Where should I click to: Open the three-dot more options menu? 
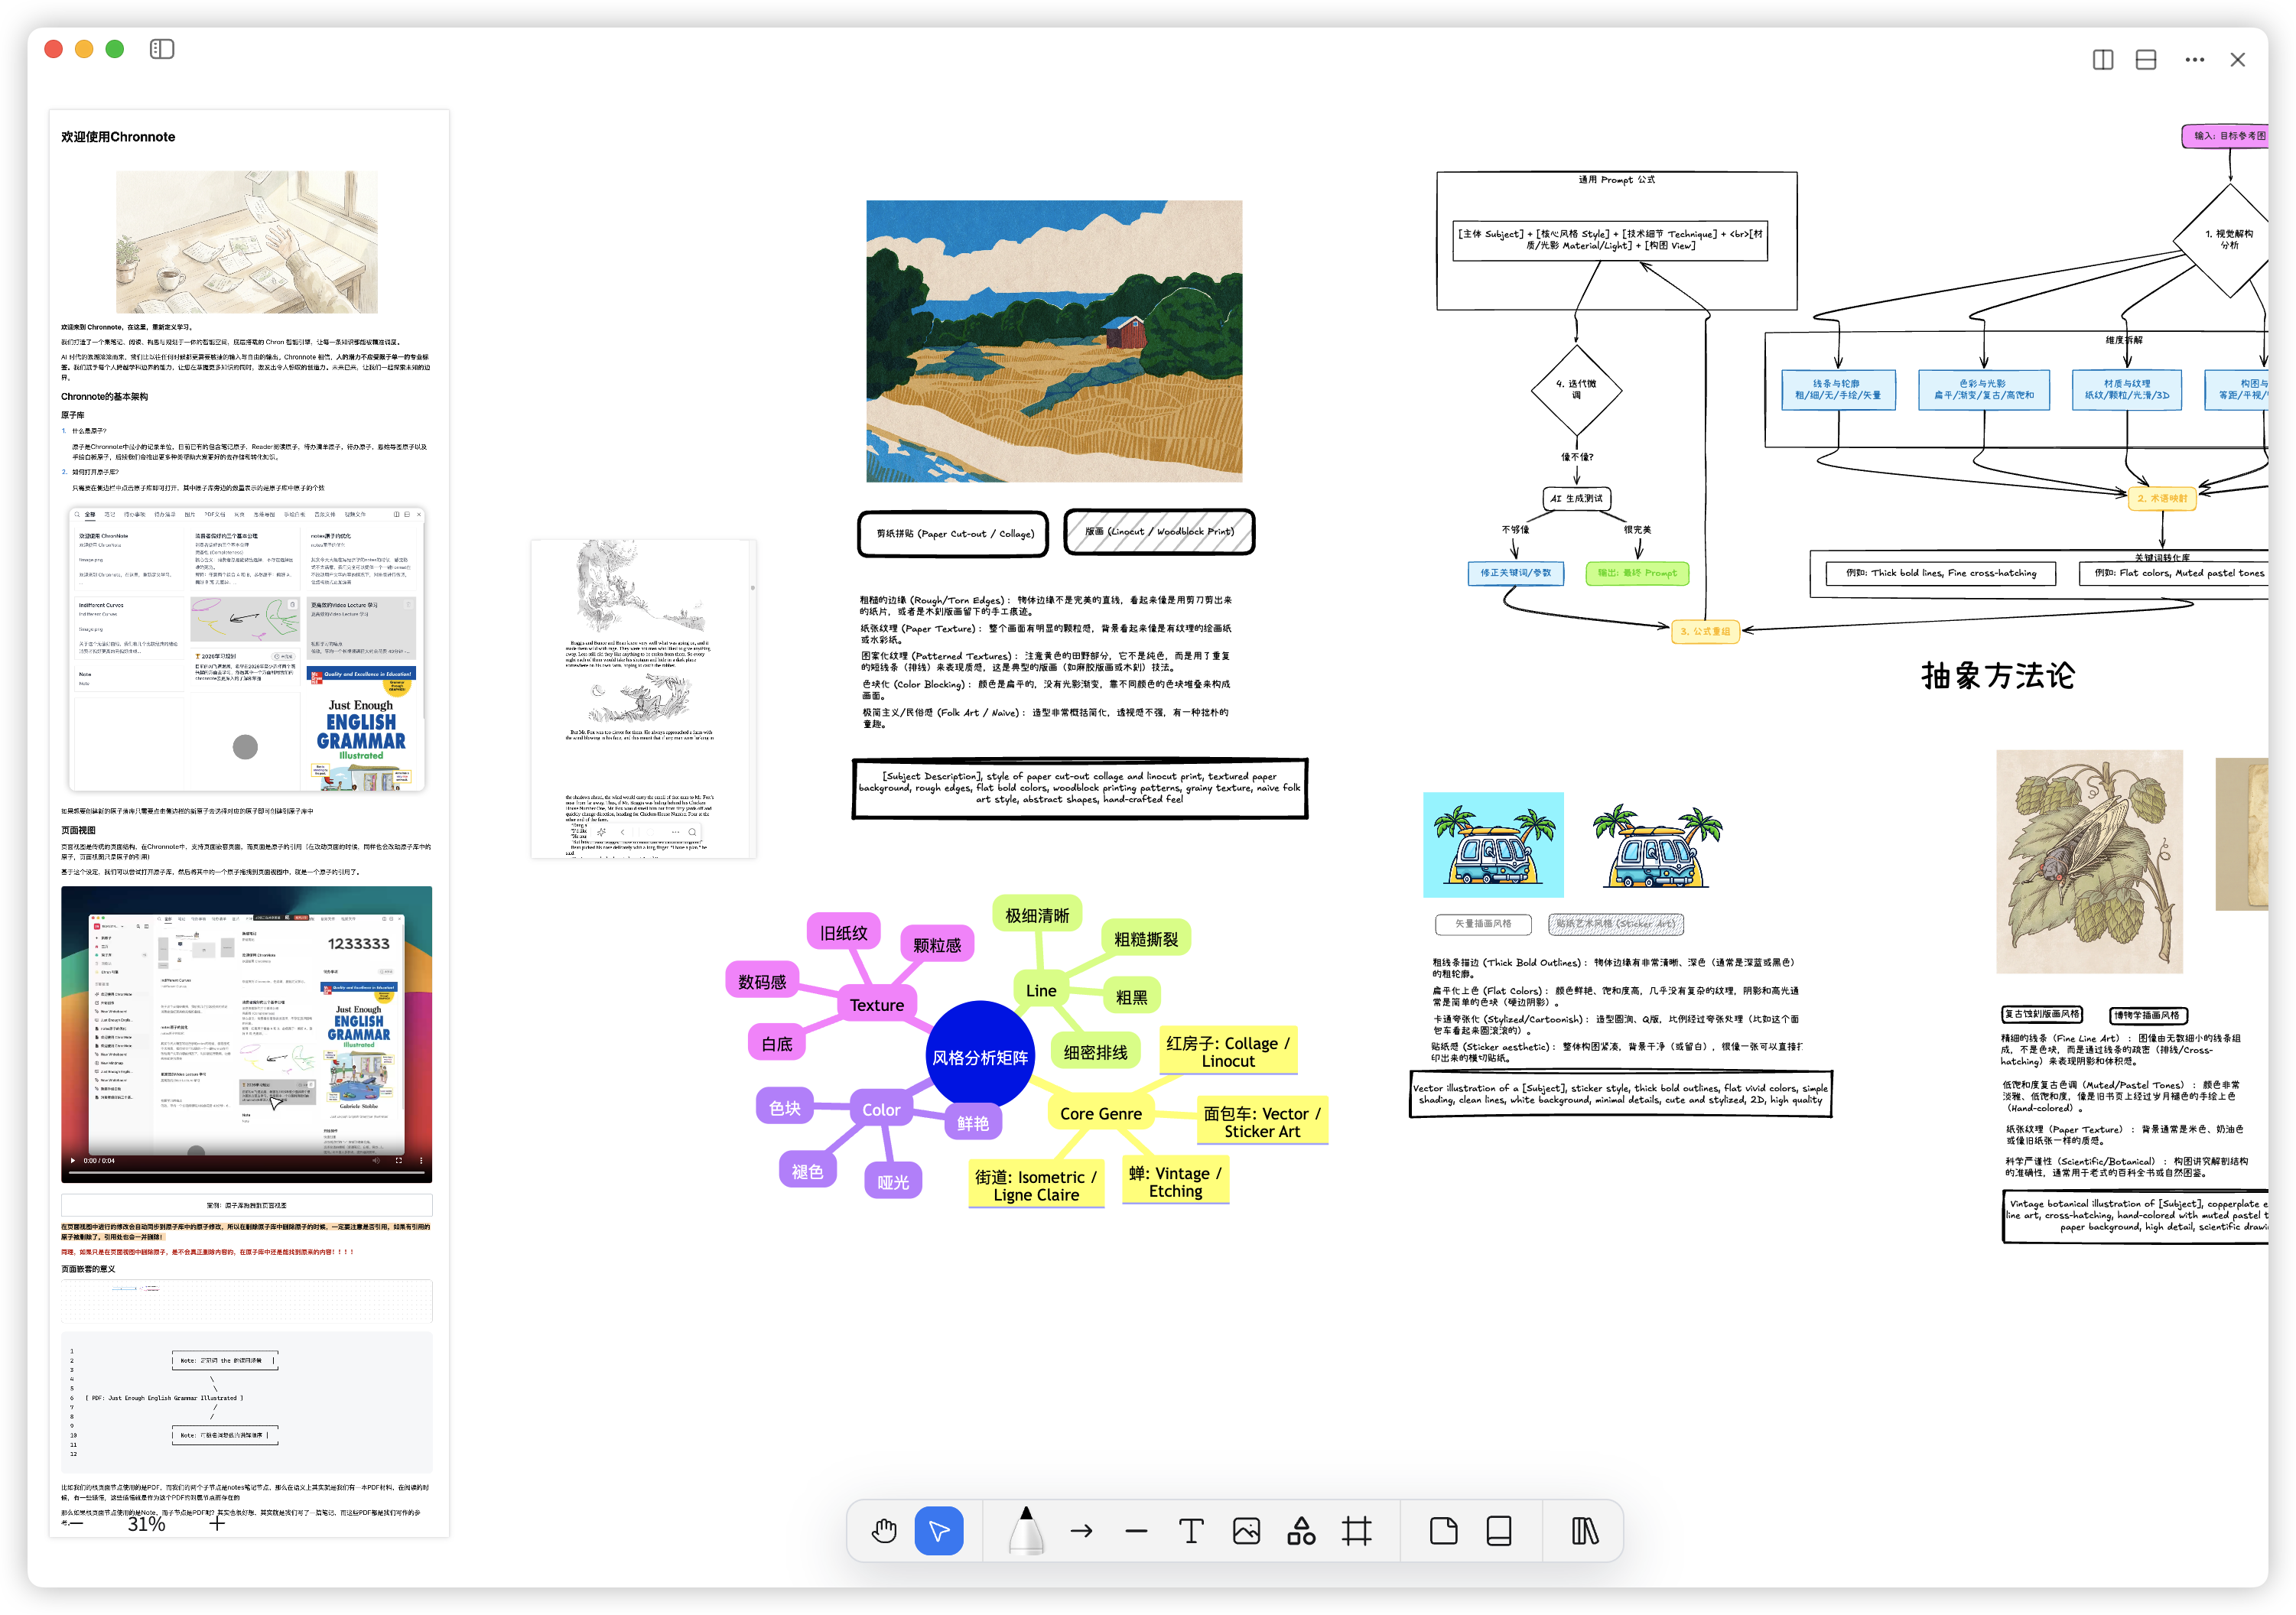click(x=2194, y=60)
